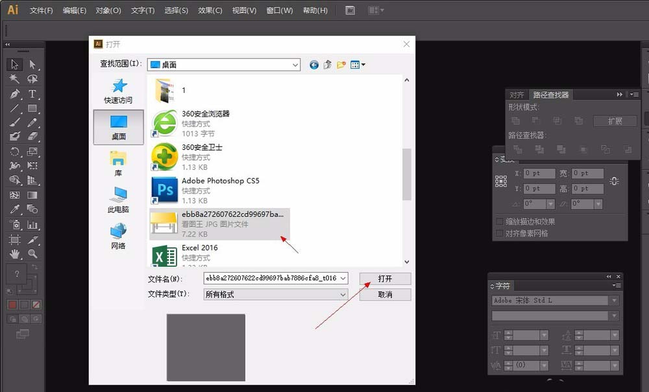Click the X position input field
This screenshot has height=392, width=649.
[539, 174]
